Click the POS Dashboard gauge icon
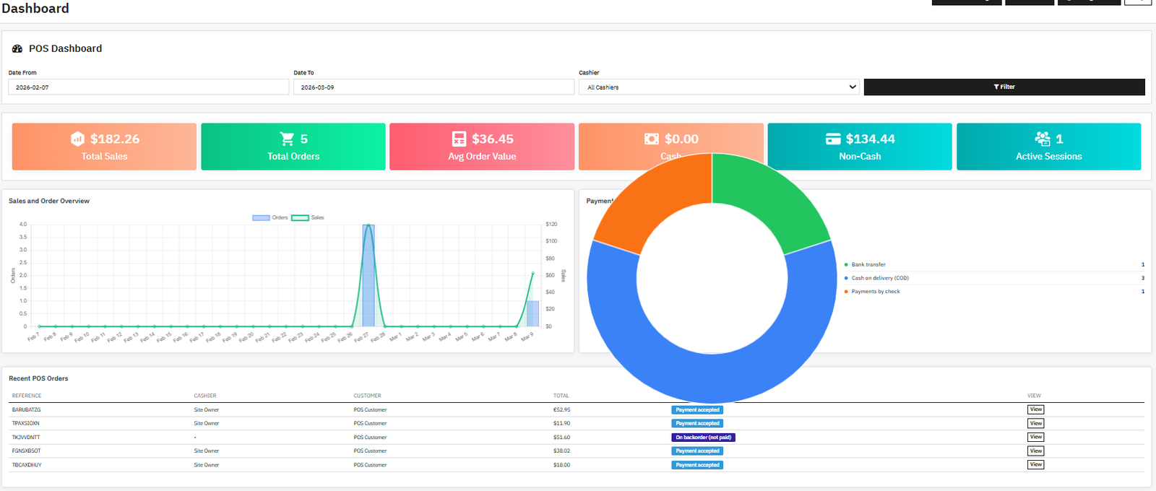The height and width of the screenshot is (491, 1156). [x=17, y=49]
